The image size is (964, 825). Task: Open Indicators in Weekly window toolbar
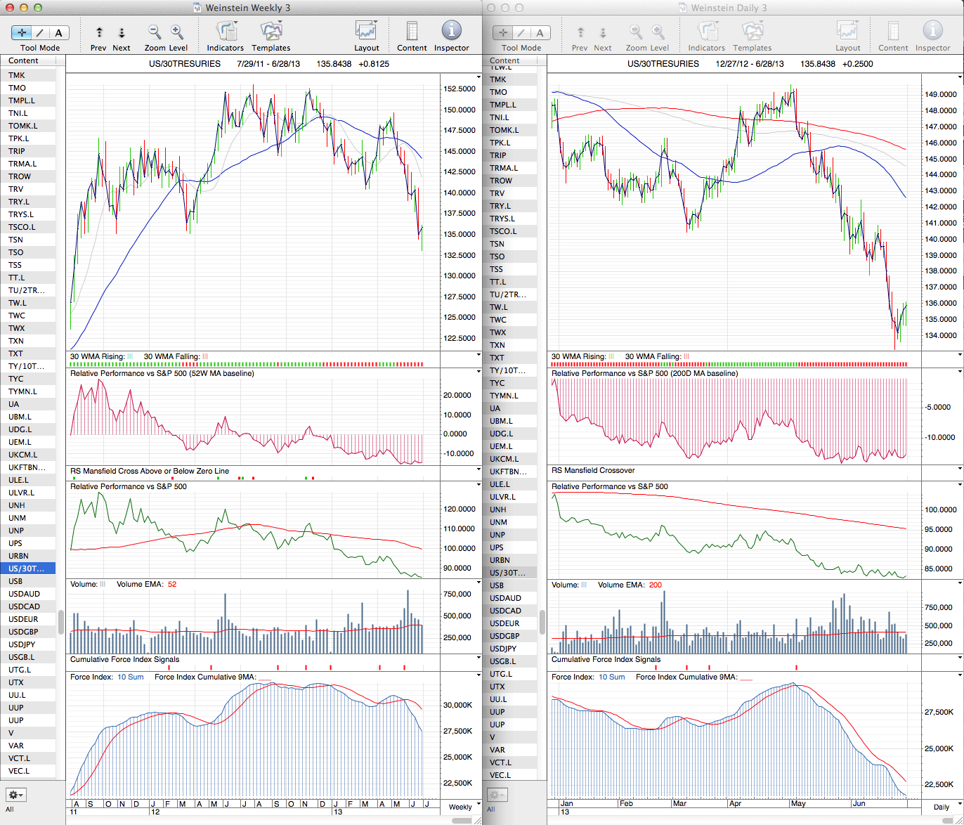[x=226, y=32]
